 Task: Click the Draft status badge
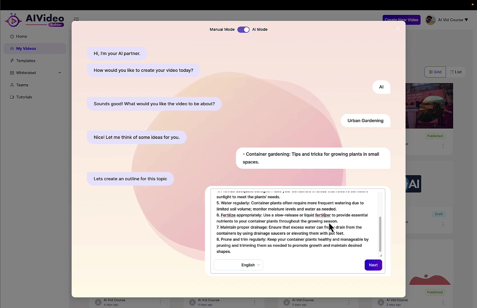(x=439, y=214)
